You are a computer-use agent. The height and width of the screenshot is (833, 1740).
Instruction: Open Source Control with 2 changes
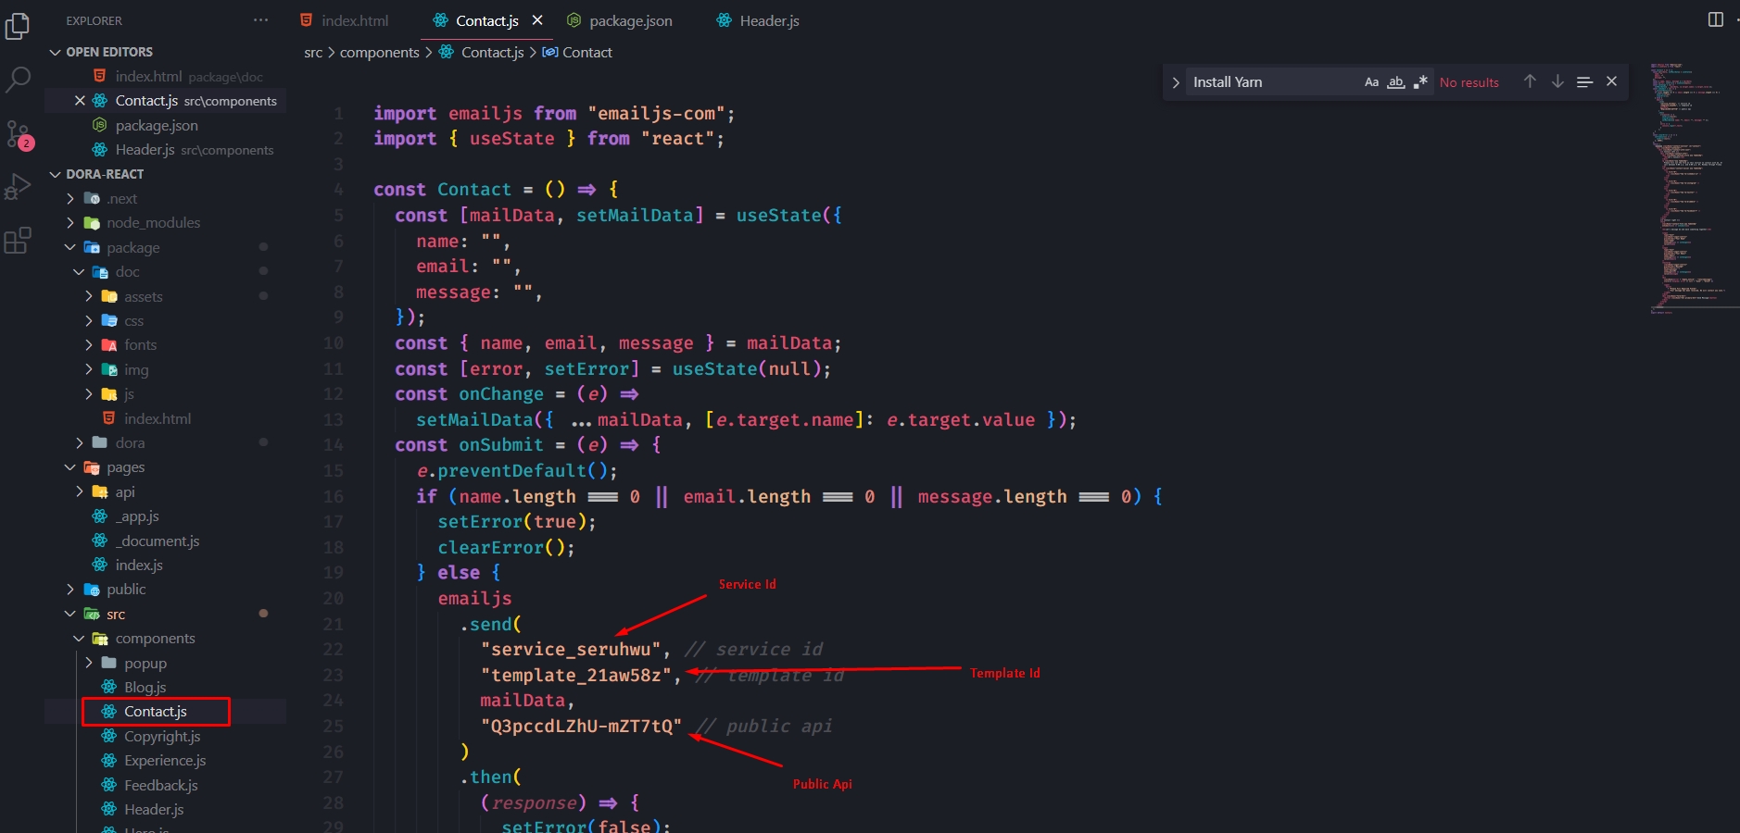(19, 135)
